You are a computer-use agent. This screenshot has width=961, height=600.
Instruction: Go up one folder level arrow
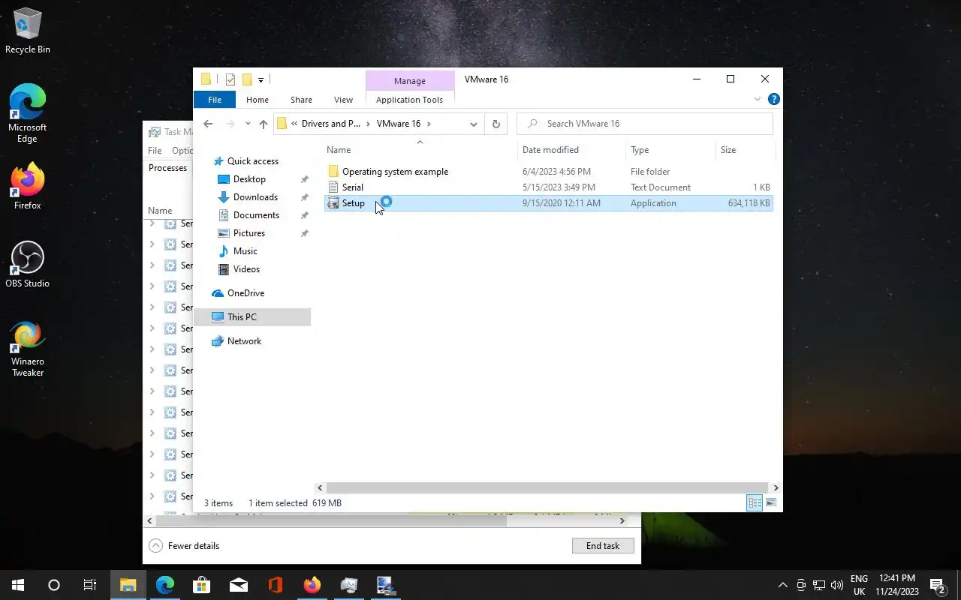point(263,124)
